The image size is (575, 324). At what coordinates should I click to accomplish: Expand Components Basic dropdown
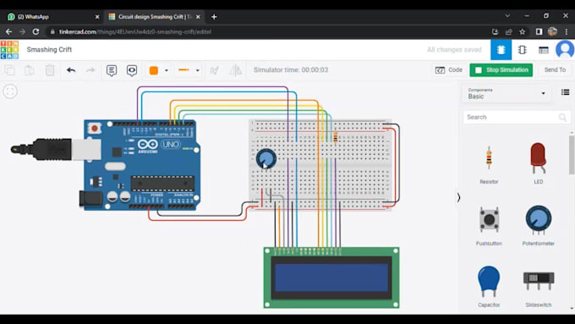pyautogui.click(x=507, y=94)
